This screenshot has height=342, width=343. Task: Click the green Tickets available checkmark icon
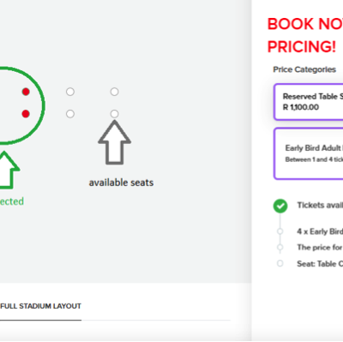(x=280, y=206)
